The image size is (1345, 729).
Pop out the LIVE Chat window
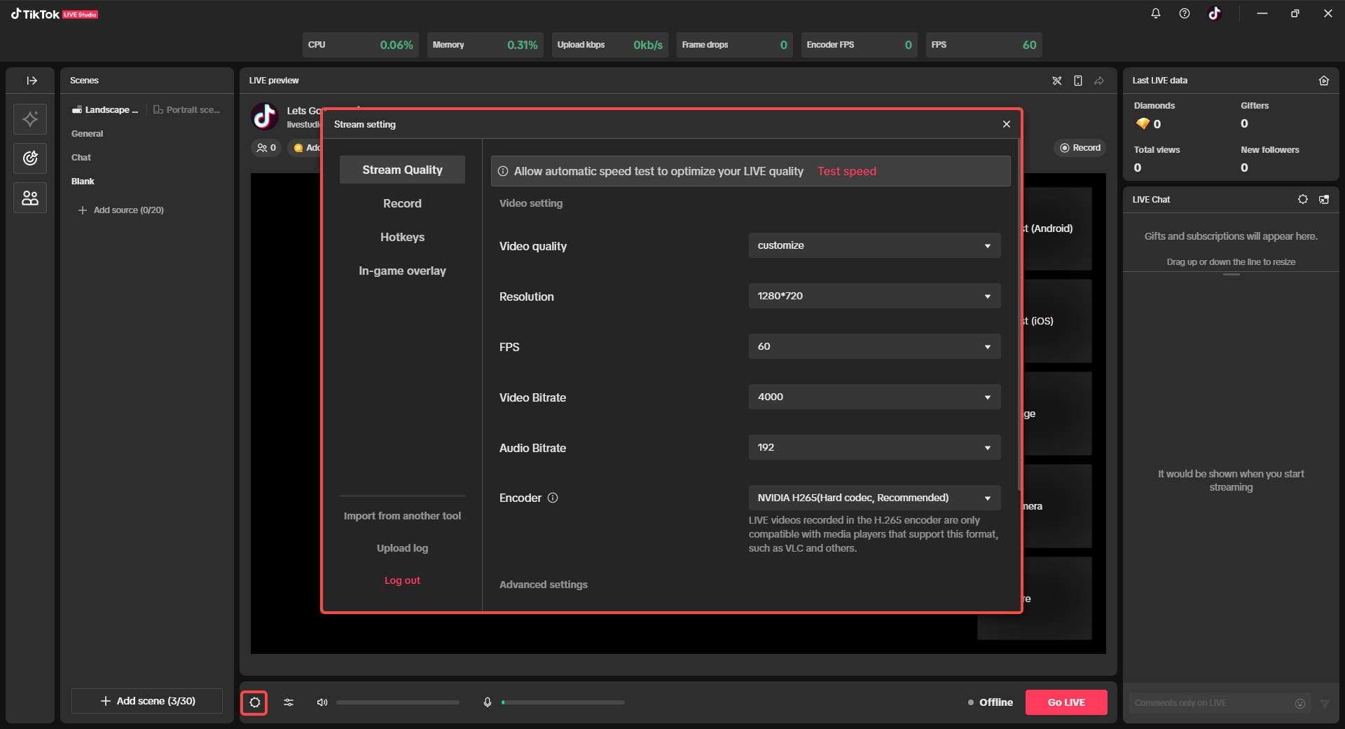pos(1324,199)
